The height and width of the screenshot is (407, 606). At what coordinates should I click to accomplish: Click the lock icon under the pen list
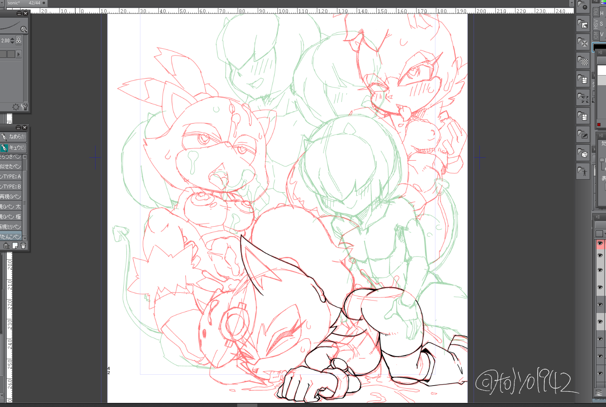(6, 246)
